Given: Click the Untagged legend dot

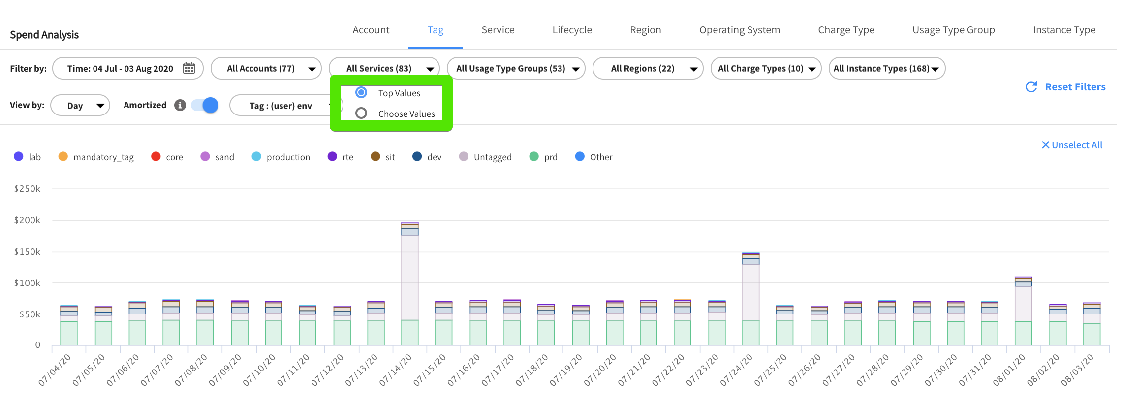Looking at the screenshot, I should pos(464,157).
